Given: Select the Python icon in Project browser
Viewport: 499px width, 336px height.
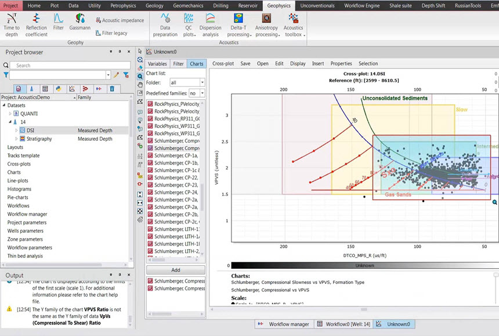Looking at the screenshot, I should (59, 89).
